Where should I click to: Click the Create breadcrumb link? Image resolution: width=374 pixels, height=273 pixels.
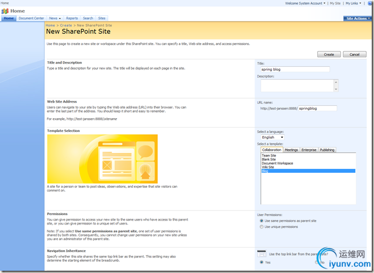point(66,25)
